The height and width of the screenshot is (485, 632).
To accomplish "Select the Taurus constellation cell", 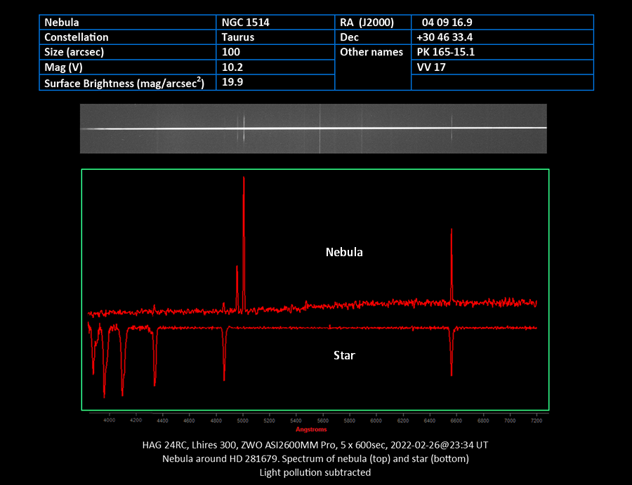I will (x=275, y=37).
